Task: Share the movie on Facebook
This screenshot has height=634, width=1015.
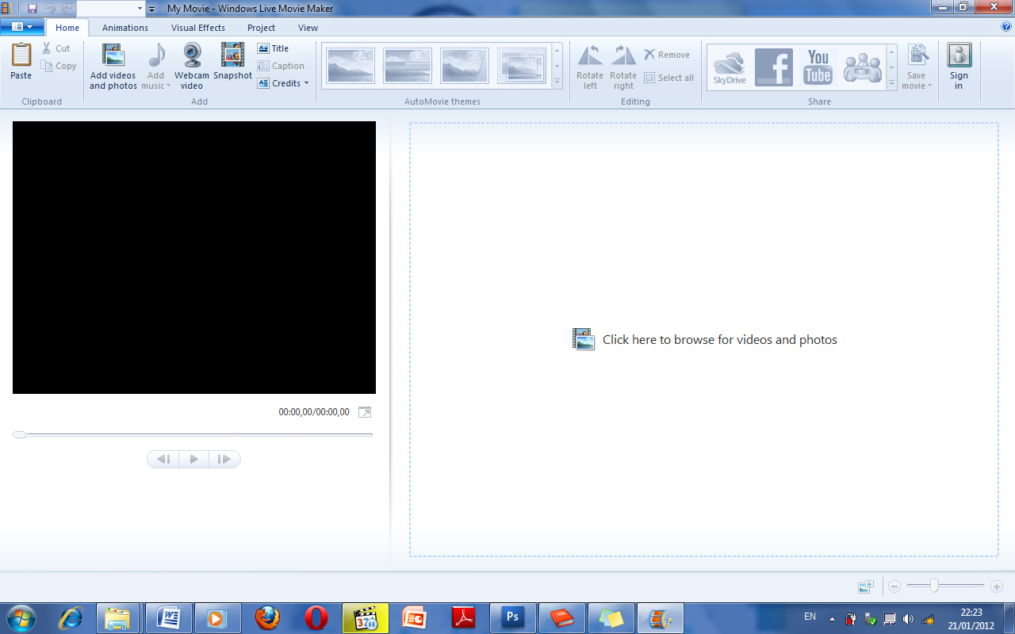Action: (774, 67)
